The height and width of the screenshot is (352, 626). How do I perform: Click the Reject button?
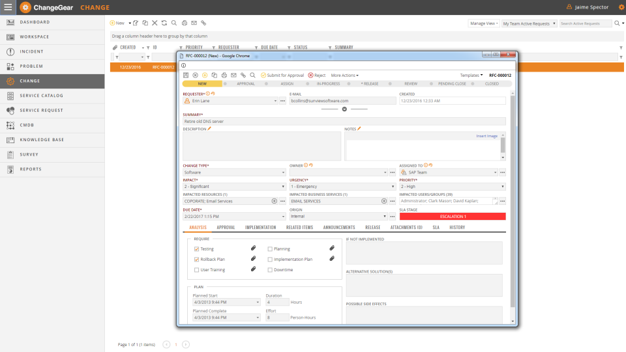(317, 75)
